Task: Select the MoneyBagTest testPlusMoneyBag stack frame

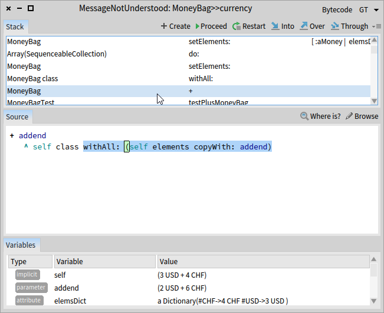Action: pos(188,102)
